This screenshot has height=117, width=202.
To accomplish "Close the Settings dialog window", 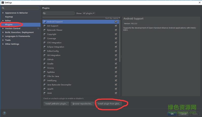I will click(199, 3).
